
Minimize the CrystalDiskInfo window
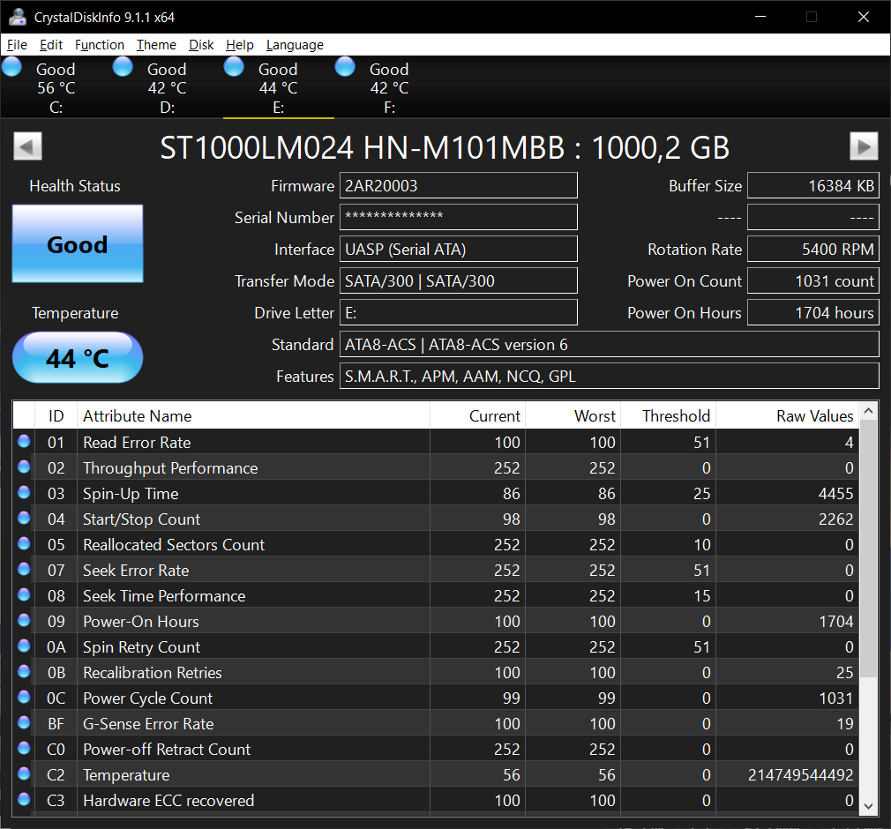(x=760, y=17)
